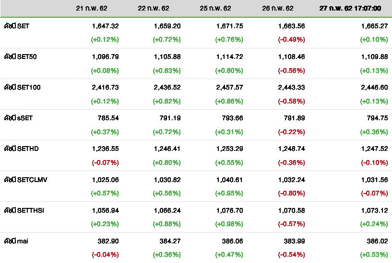Click the SETHD red change (-0.07%)
This screenshot has width=392, height=263.
click(105, 162)
